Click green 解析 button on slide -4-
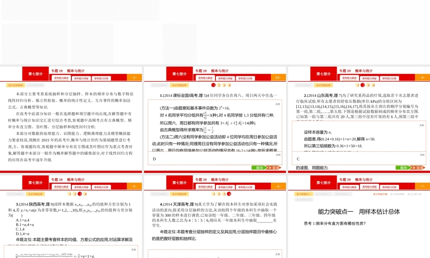This screenshot has height=258, width=430. click(x=403, y=168)
